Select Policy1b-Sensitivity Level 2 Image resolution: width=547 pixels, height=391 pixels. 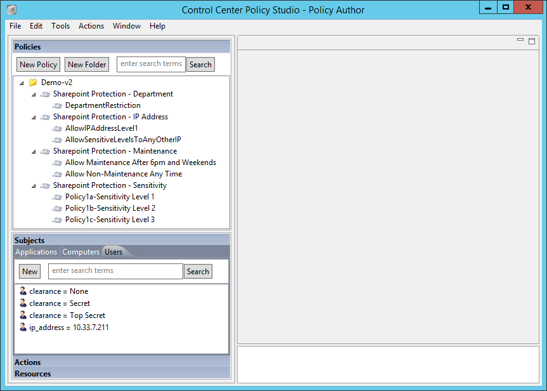coord(110,208)
